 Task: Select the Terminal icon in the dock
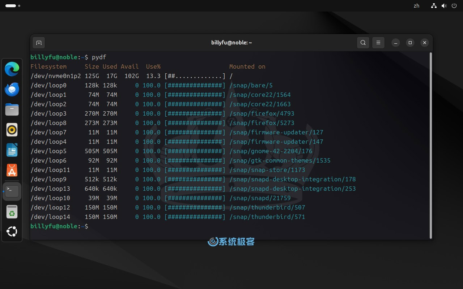tap(12, 191)
